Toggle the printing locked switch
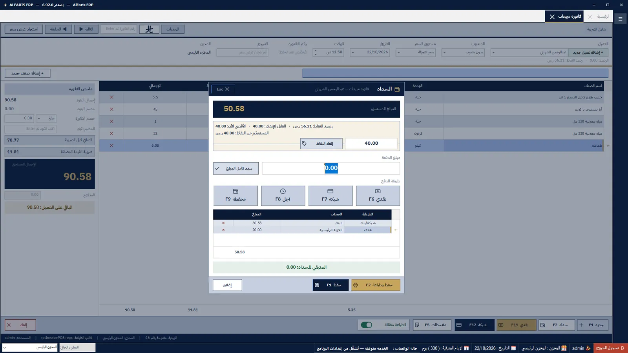The height and width of the screenshot is (353, 628). coord(366,325)
